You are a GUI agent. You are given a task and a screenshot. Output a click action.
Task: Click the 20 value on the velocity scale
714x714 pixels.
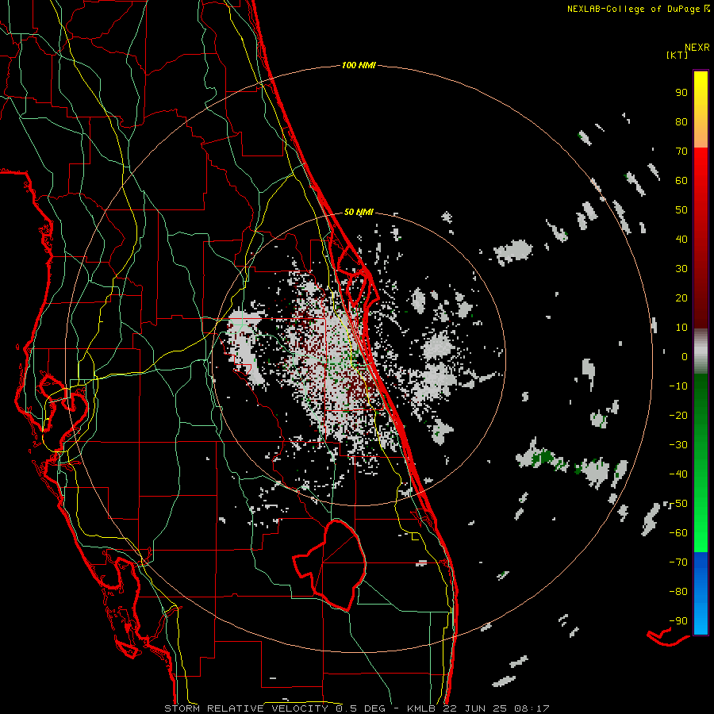(x=681, y=297)
